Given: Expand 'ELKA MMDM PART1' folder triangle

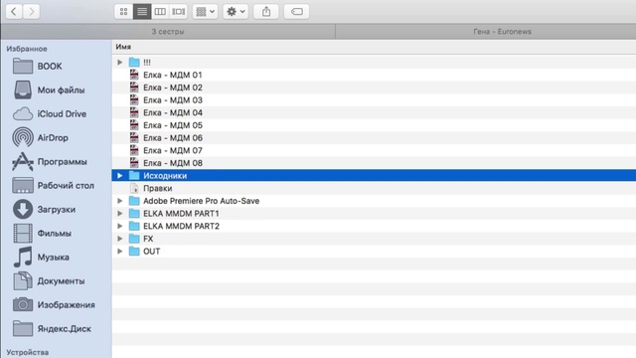Looking at the screenshot, I should click(119, 213).
